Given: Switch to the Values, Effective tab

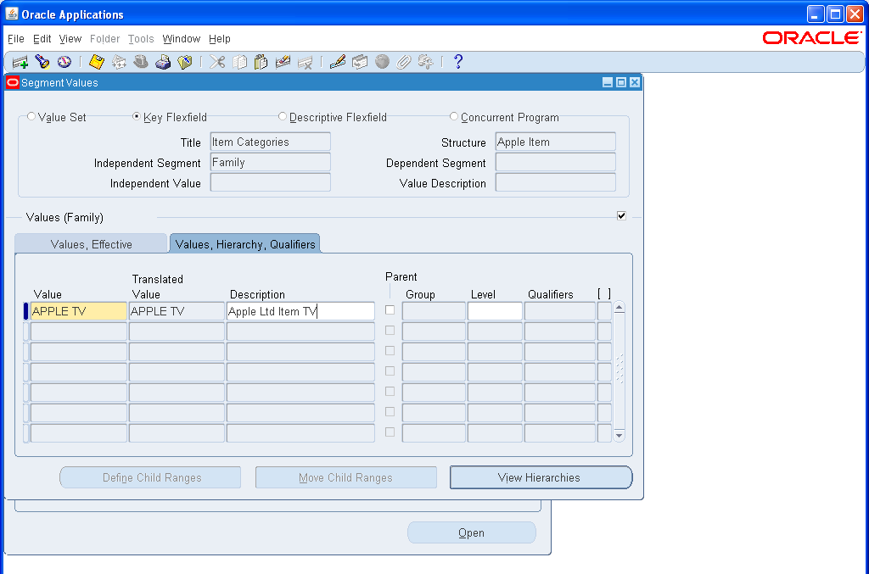Looking at the screenshot, I should click(x=91, y=243).
